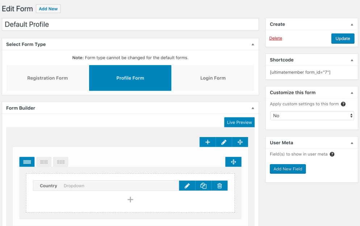Image resolution: width=360 pixels, height=226 pixels.
Task: Collapse the Shortcode panel
Action: click(352, 60)
